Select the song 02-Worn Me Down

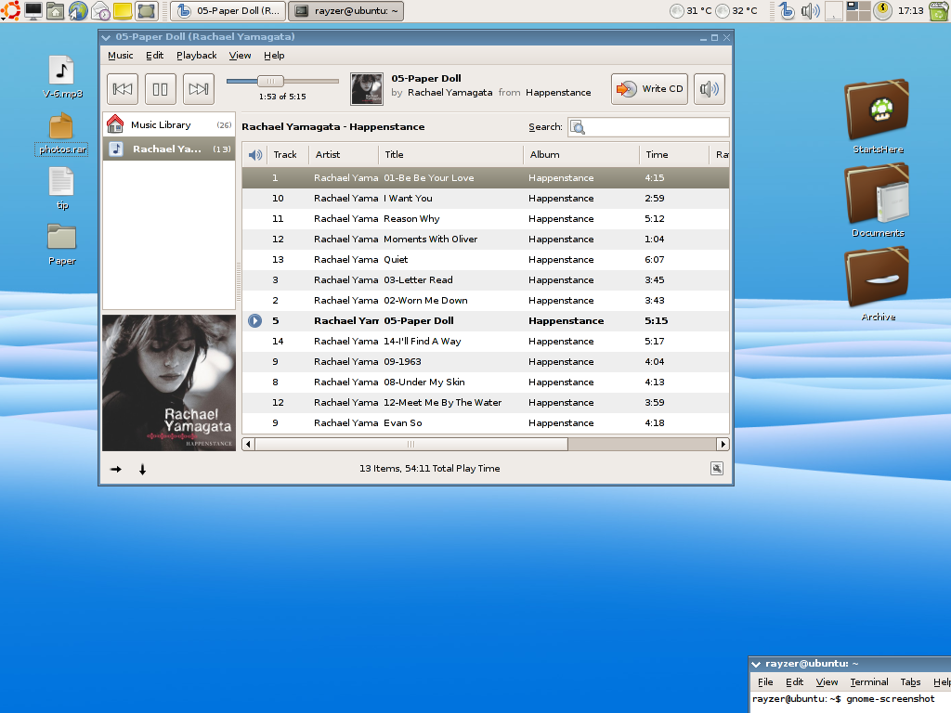pos(485,300)
